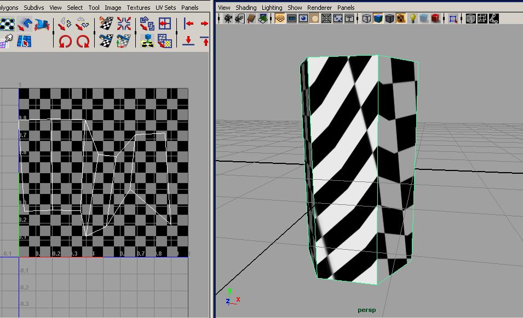Click the hand-over-grid UV tool icon

[7, 41]
